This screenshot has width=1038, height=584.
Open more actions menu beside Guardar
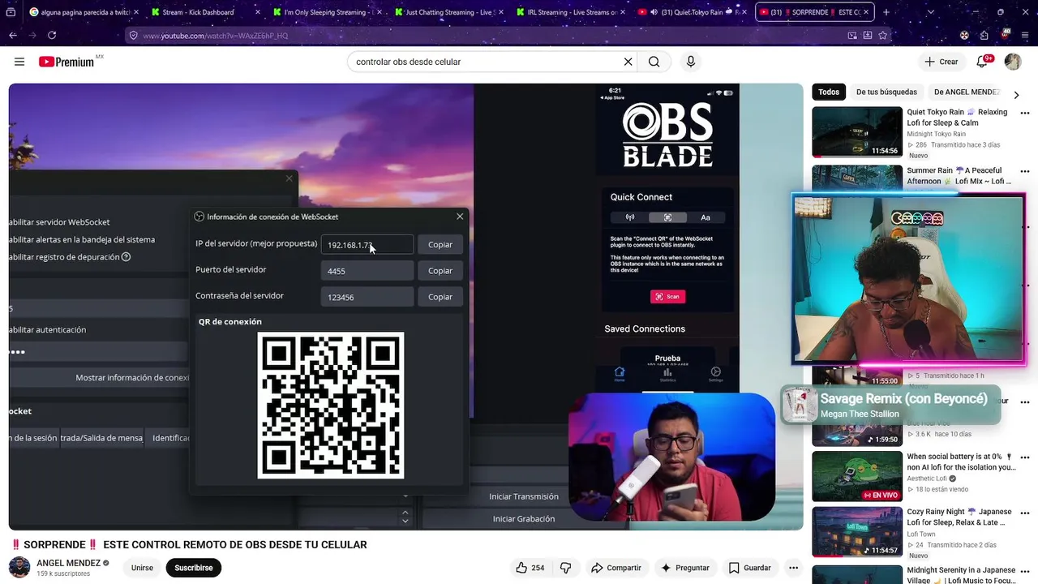tap(794, 568)
